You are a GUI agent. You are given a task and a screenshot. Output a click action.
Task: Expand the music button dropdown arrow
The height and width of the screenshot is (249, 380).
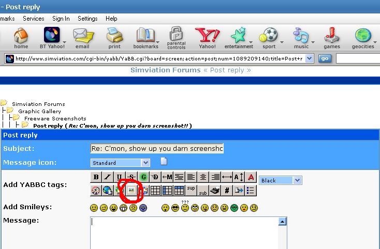click(x=313, y=42)
